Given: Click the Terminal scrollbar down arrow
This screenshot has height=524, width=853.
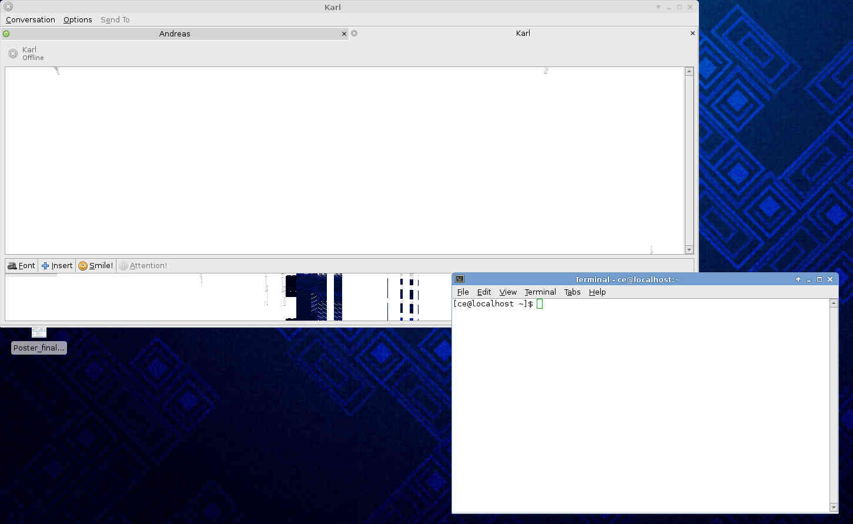Looking at the screenshot, I should (x=833, y=507).
